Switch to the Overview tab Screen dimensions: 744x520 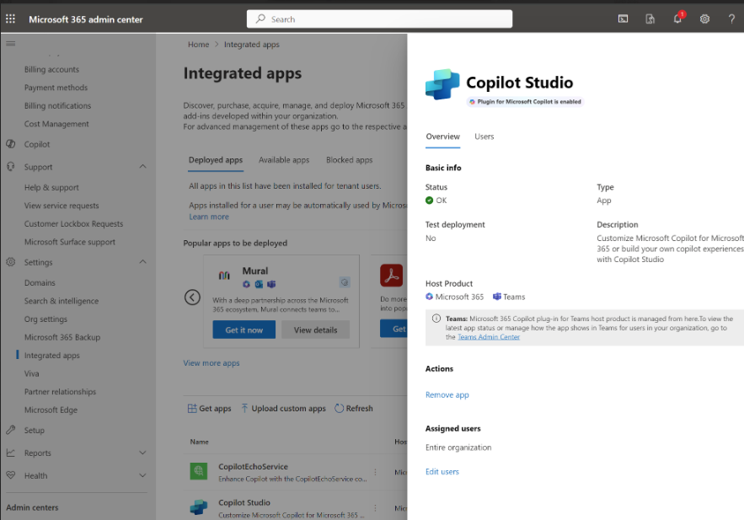point(442,137)
